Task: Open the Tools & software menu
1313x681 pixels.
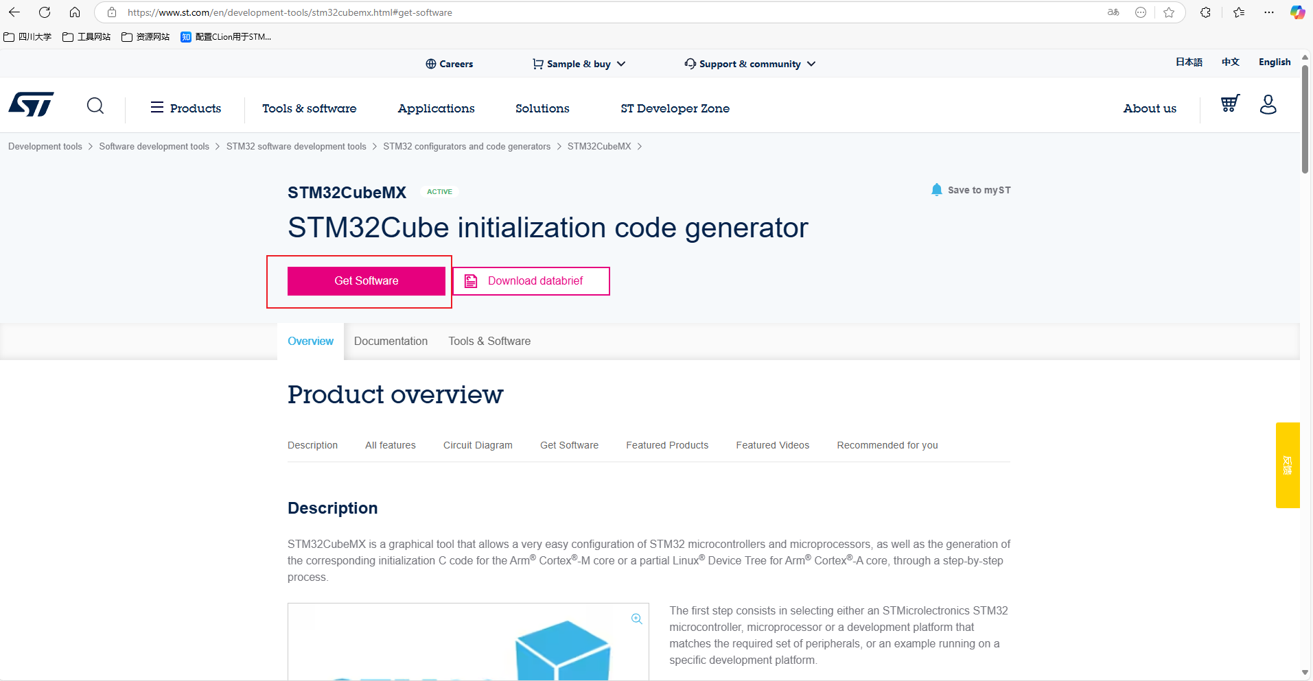Action: [x=310, y=108]
